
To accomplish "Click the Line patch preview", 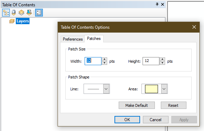I will click(93, 89).
